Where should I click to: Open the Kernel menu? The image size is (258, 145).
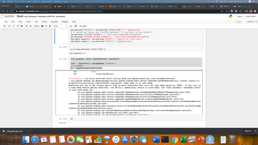click(x=44, y=22)
